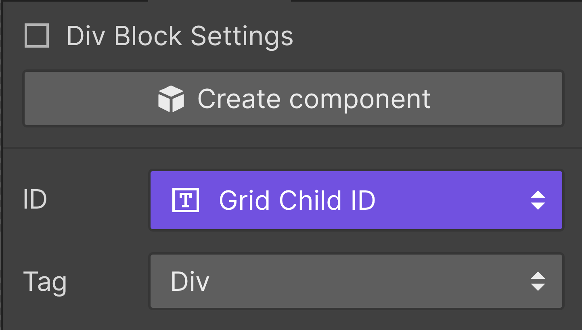Select the highlighted tab at the panel top
This screenshot has height=330, width=582.
pos(219,1)
